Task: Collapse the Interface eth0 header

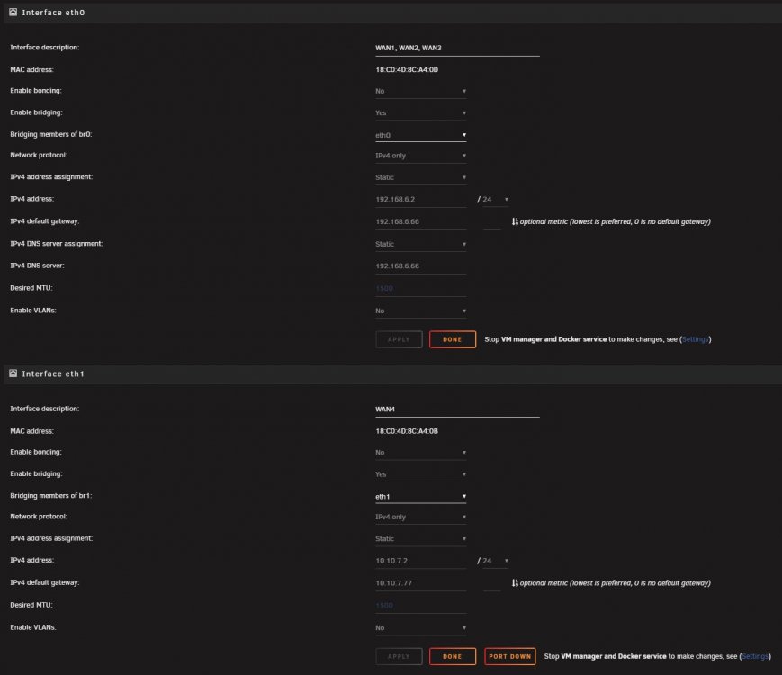Action: point(393,13)
